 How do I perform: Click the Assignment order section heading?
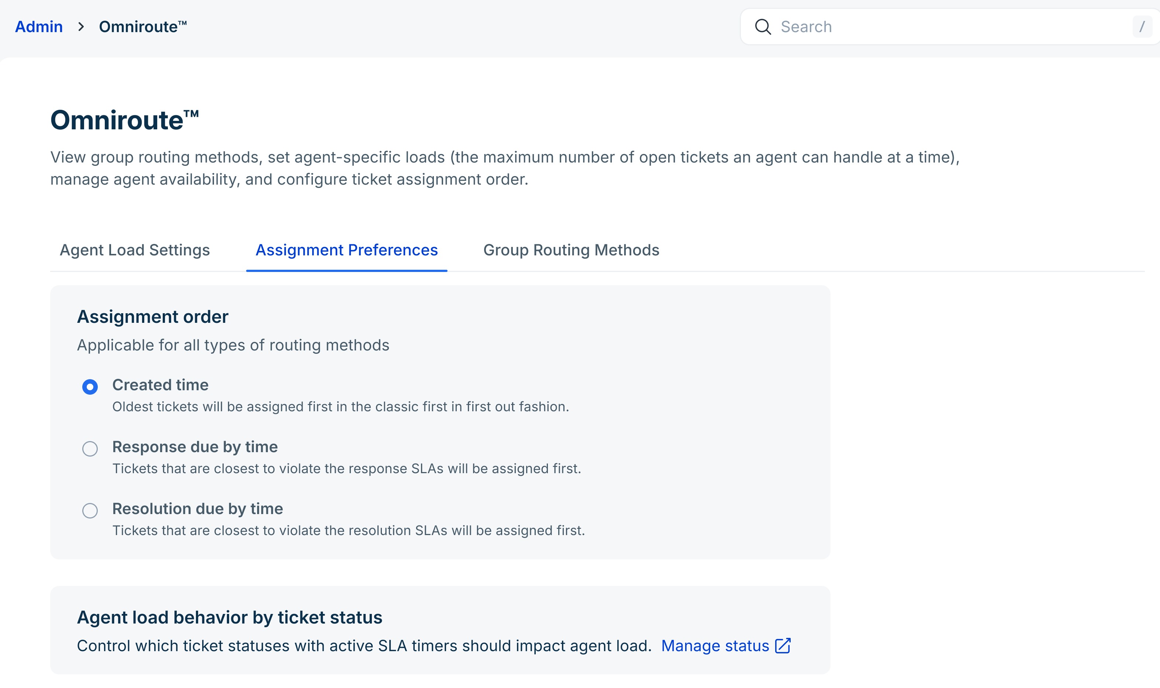[153, 317]
